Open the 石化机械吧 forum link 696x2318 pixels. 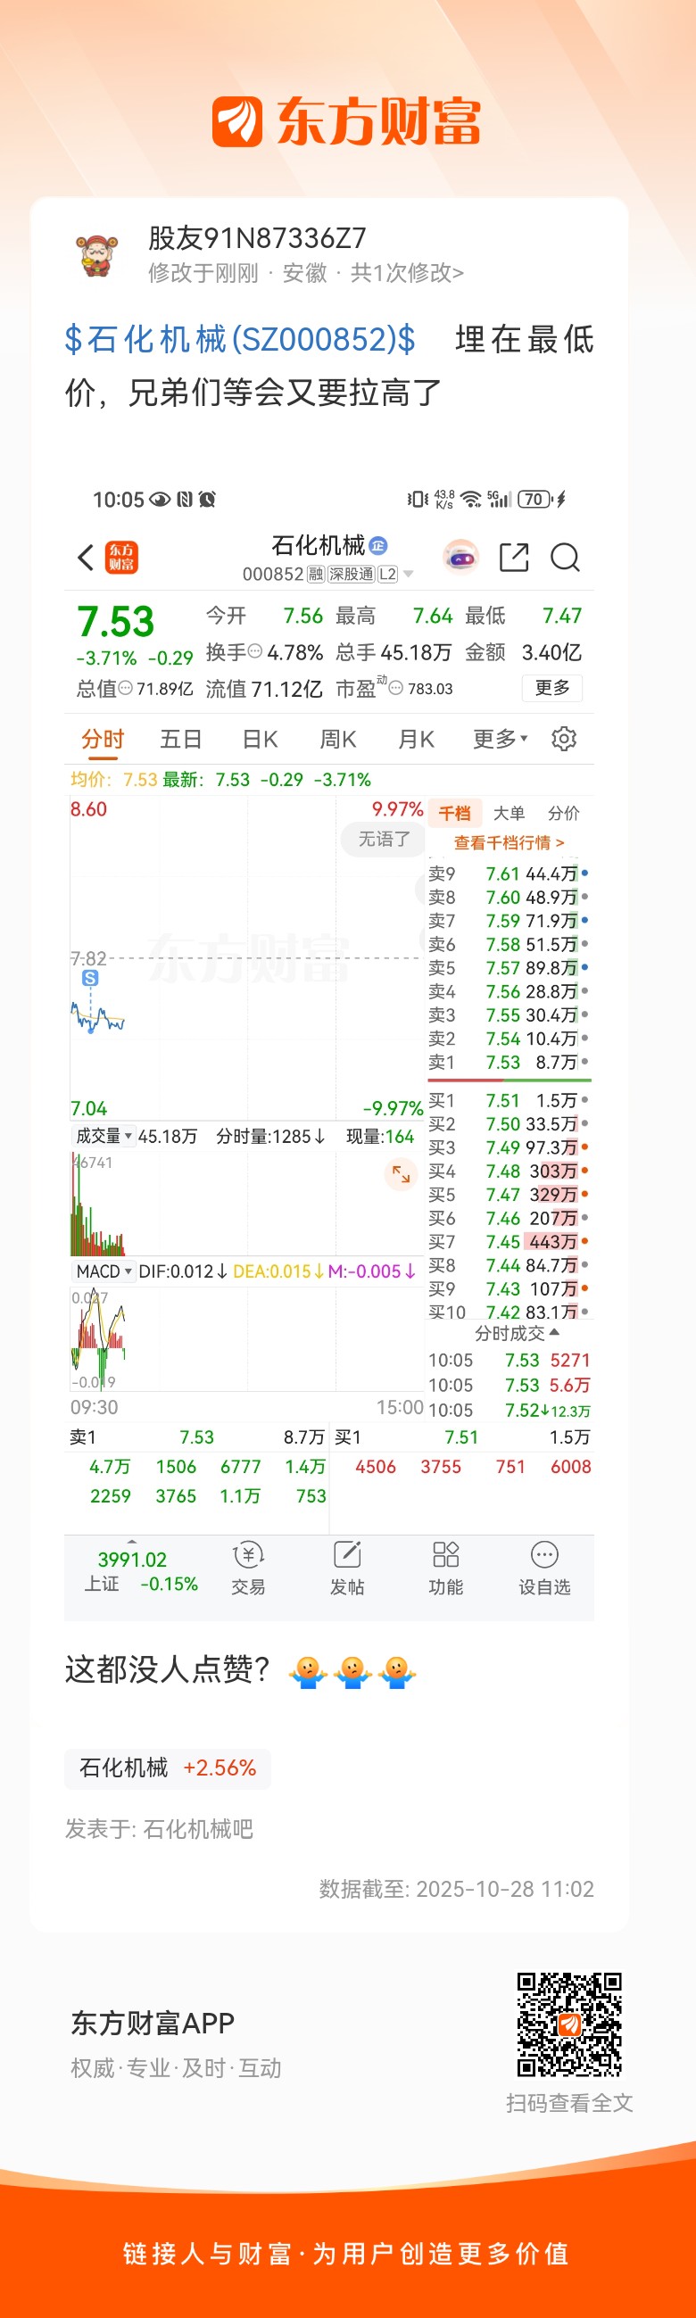click(198, 1829)
